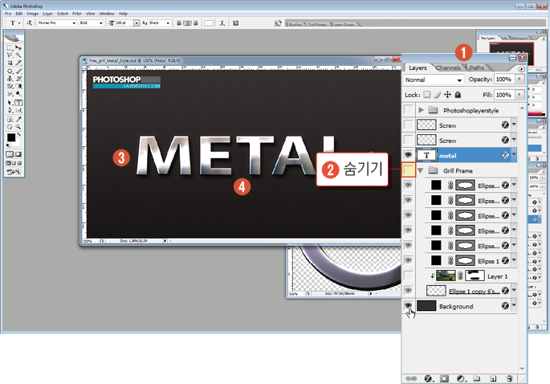Open Opacity slider arrow
Screen dimensions: 550x384
(x=519, y=80)
